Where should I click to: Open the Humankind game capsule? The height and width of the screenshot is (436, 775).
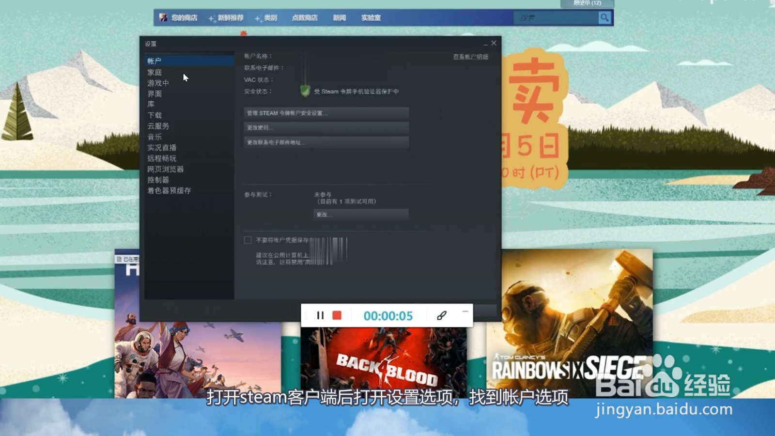[x=198, y=359]
